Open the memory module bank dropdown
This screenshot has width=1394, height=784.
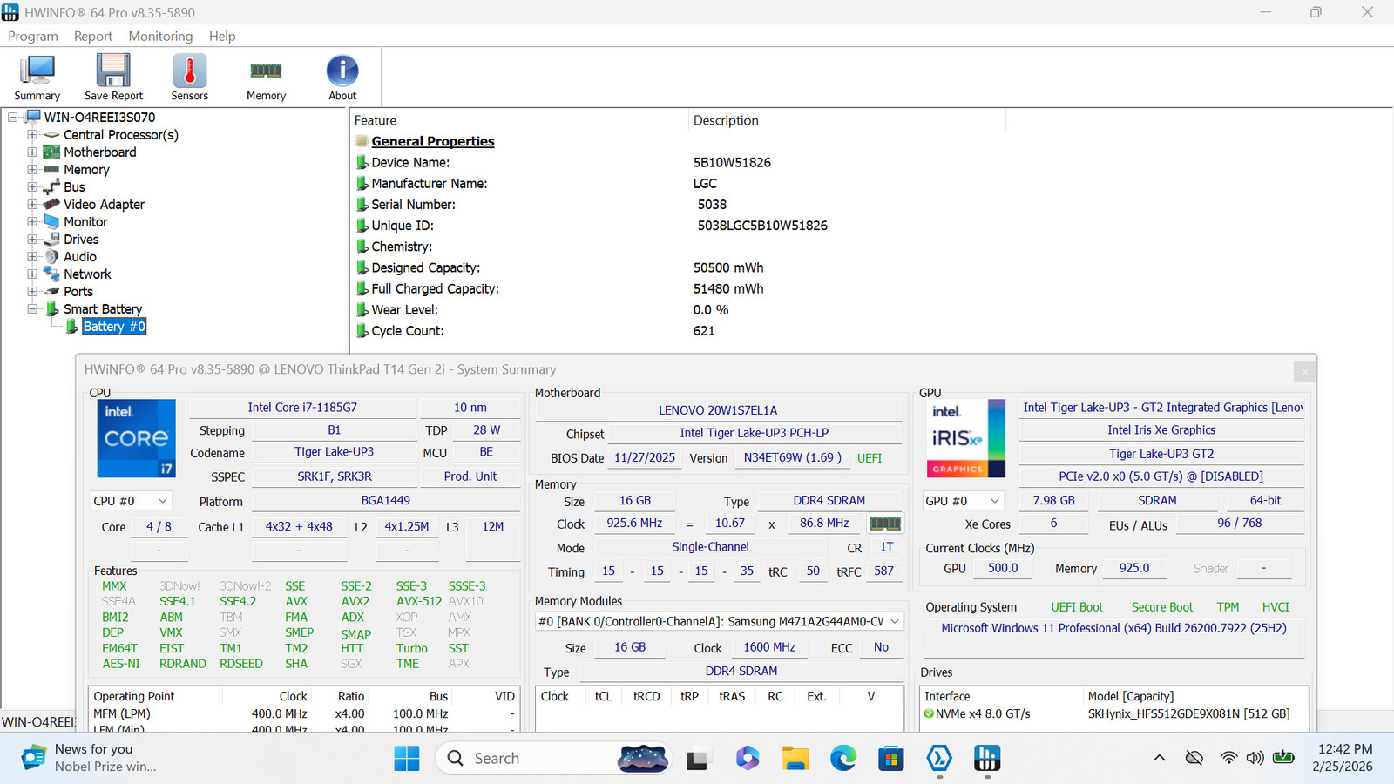point(719,621)
